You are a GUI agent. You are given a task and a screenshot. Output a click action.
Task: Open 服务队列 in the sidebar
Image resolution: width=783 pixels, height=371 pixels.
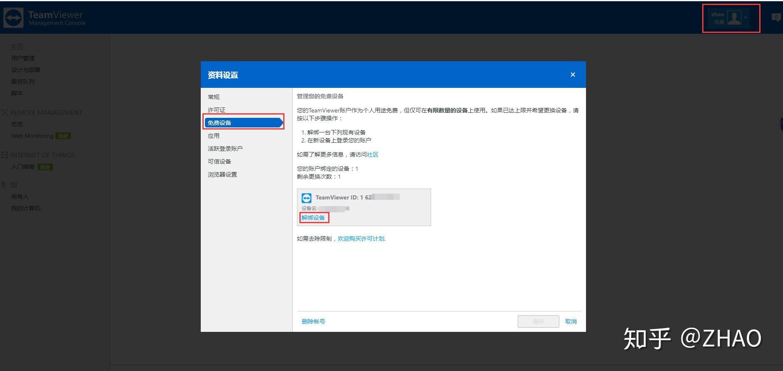(x=23, y=82)
